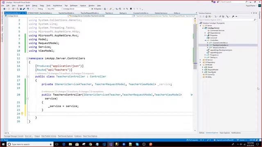Image resolution: width=262 pixels, height=147 pixels.
Task: Switch to the TeacherRequestModel.cs tab
Action: tap(90, 13)
